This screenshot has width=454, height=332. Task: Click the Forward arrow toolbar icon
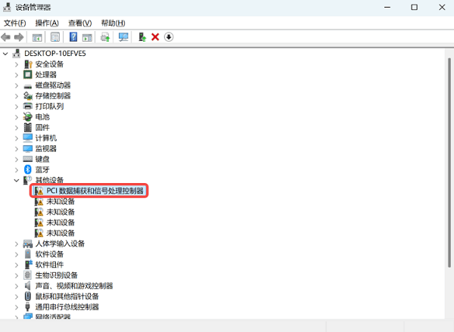pos(19,37)
